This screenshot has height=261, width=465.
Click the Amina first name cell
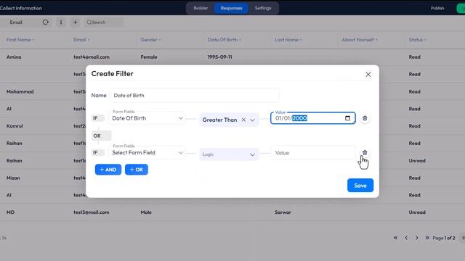(x=14, y=57)
